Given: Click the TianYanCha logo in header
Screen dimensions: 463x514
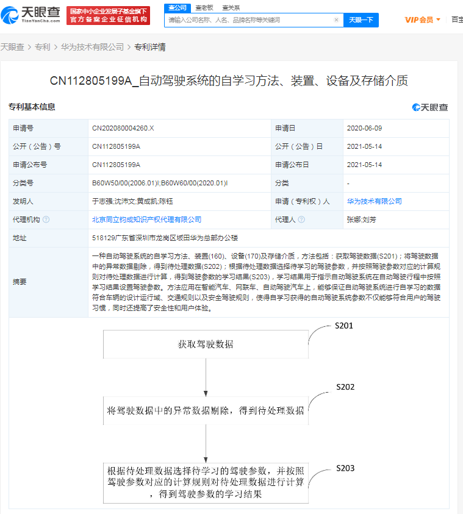Looking at the screenshot, I should [x=31, y=15].
